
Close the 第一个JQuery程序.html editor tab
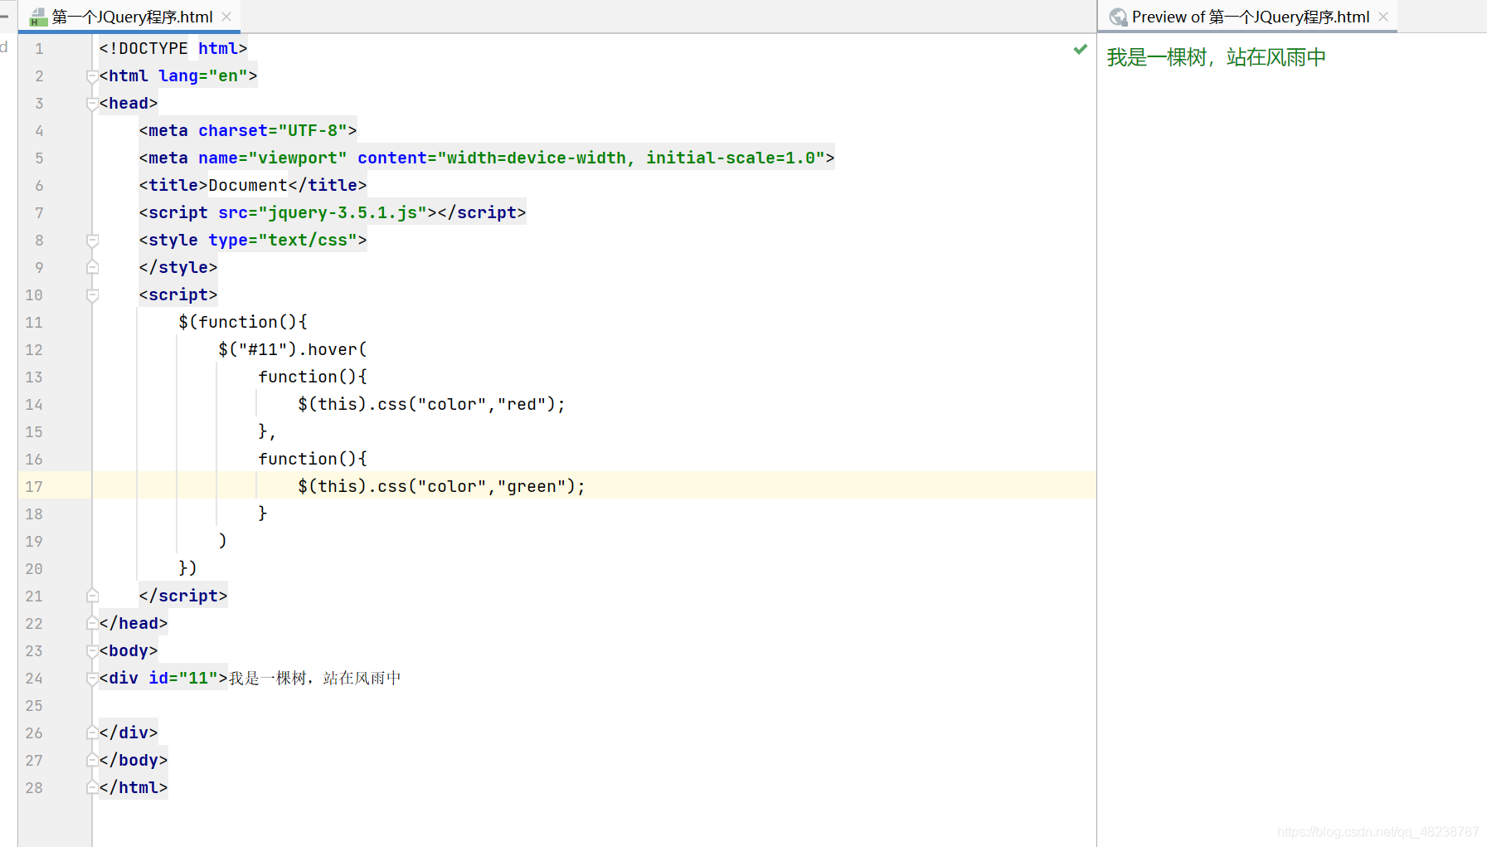(226, 17)
